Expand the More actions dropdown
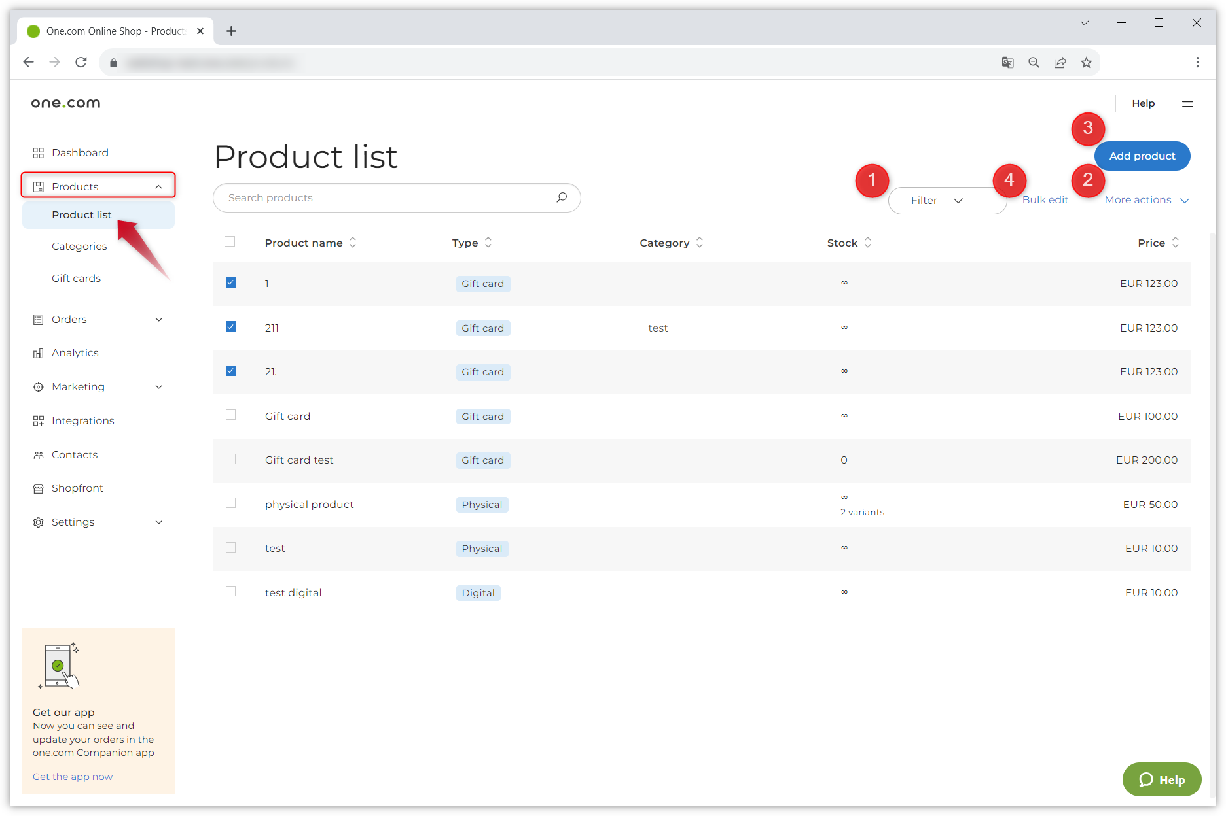 (1146, 200)
